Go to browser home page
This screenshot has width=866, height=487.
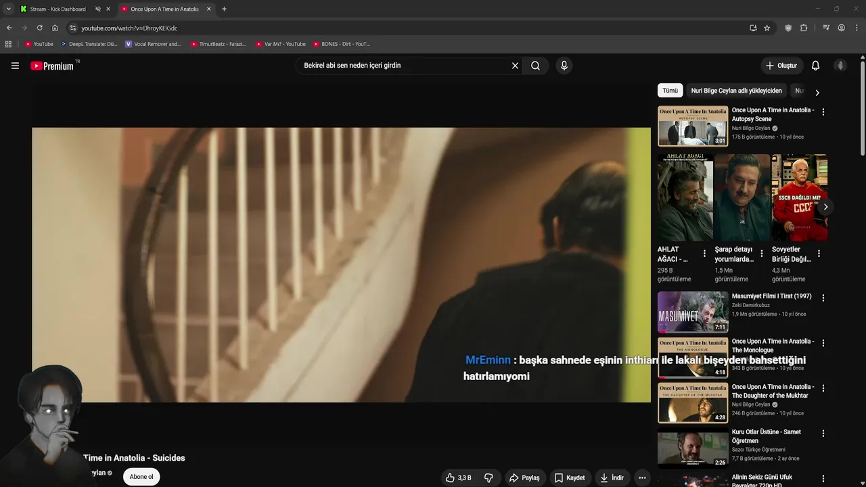(55, 28)
